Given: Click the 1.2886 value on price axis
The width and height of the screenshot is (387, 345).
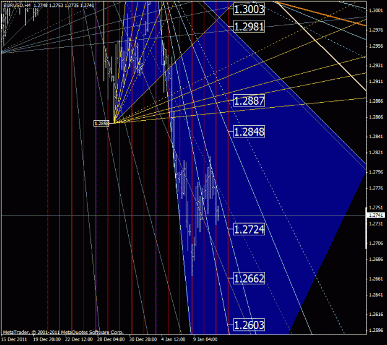Looking at the screenshot, I should tap(376, 101).
